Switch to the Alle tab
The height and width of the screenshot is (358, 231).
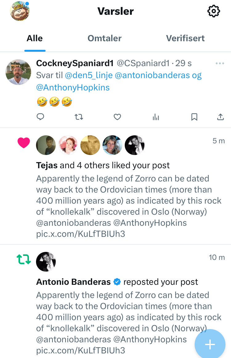[35, 38]
